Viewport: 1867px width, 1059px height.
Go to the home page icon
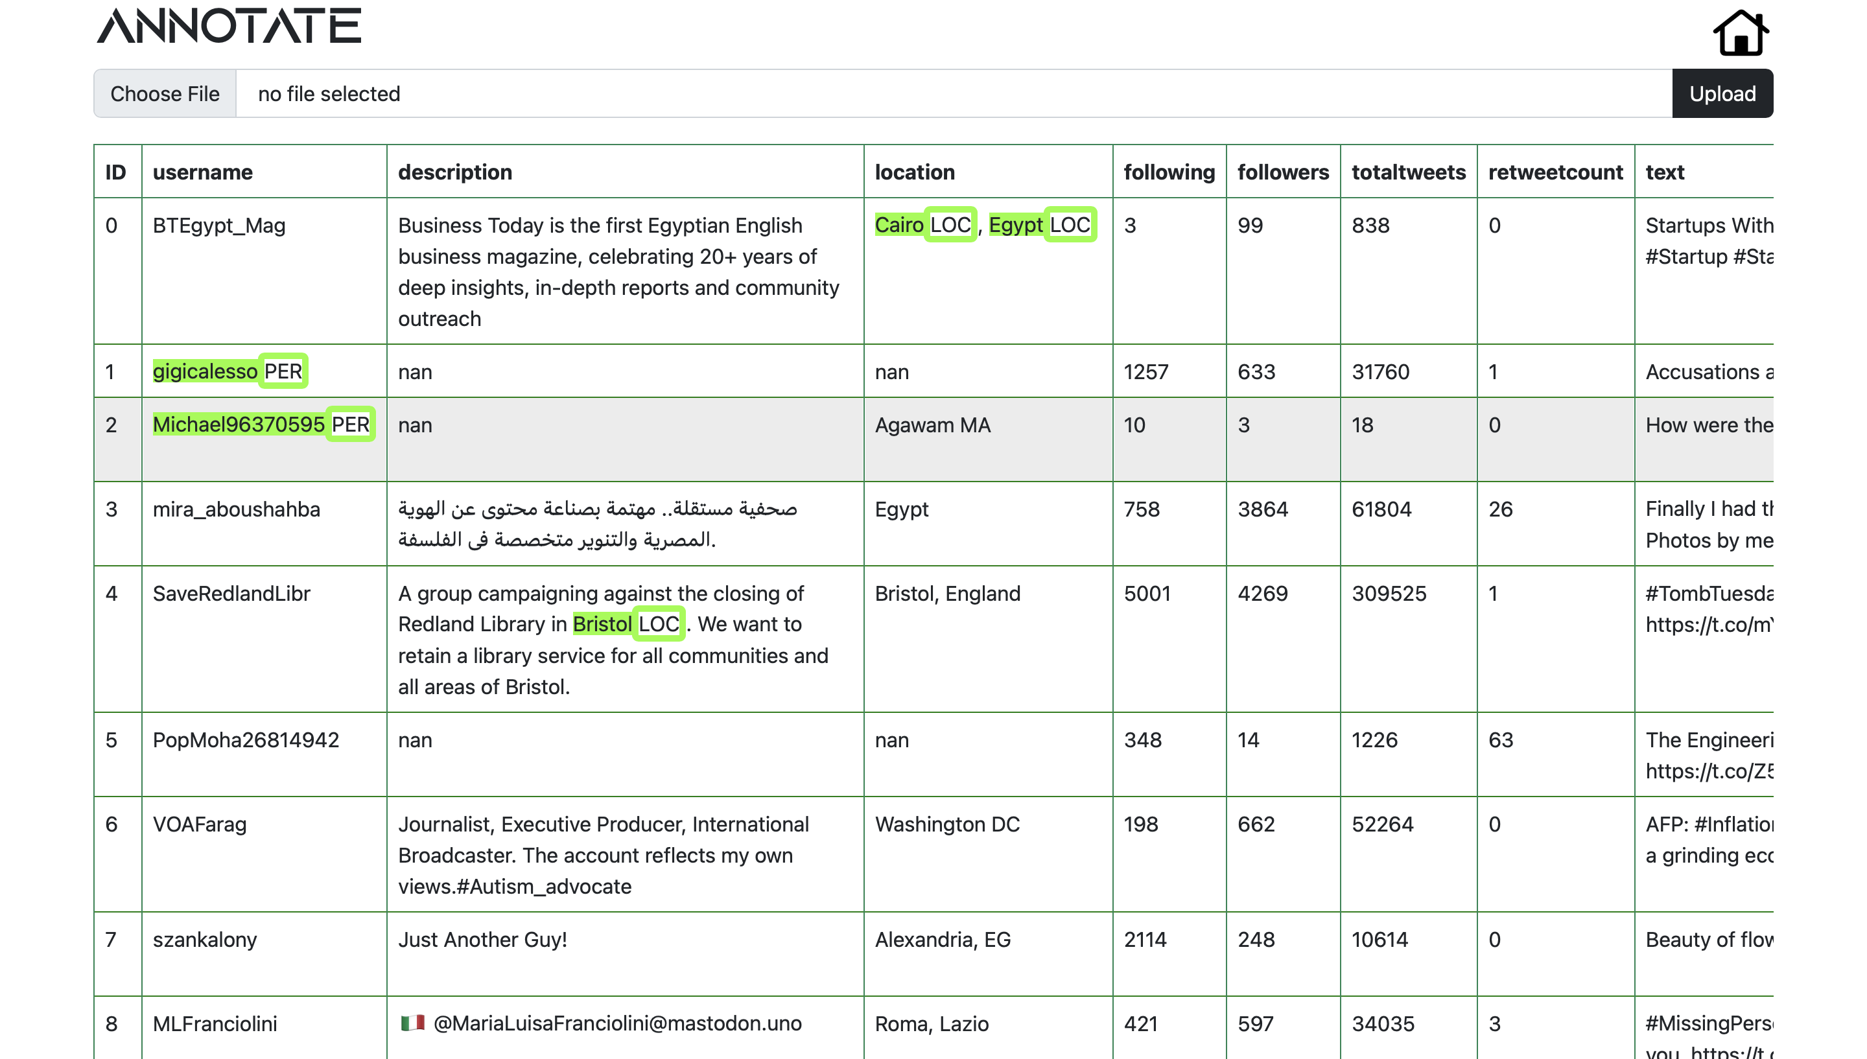pyautogui.click(x=1741, y=32)
